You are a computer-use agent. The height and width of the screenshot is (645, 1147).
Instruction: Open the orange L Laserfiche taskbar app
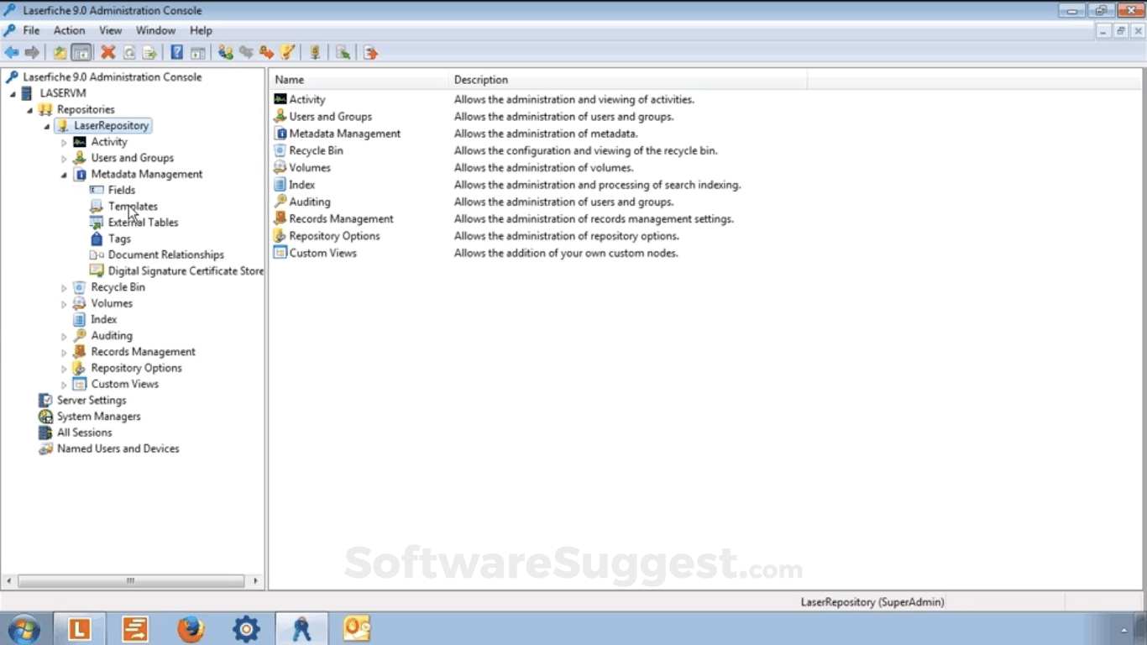[80, 628]
